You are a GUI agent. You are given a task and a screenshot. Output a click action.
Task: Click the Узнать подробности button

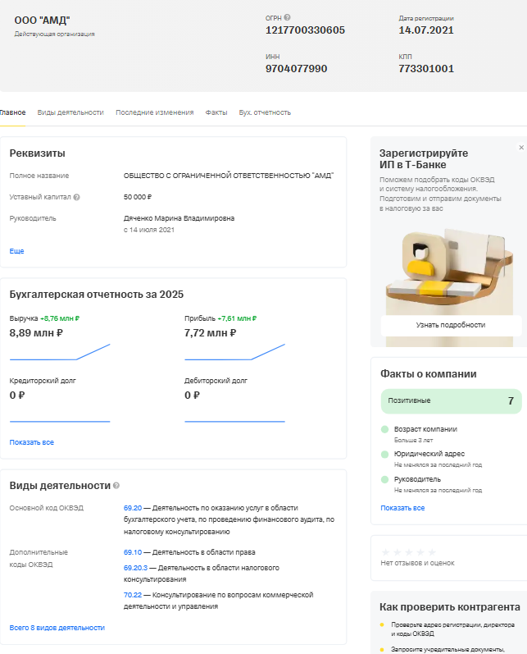451,325
